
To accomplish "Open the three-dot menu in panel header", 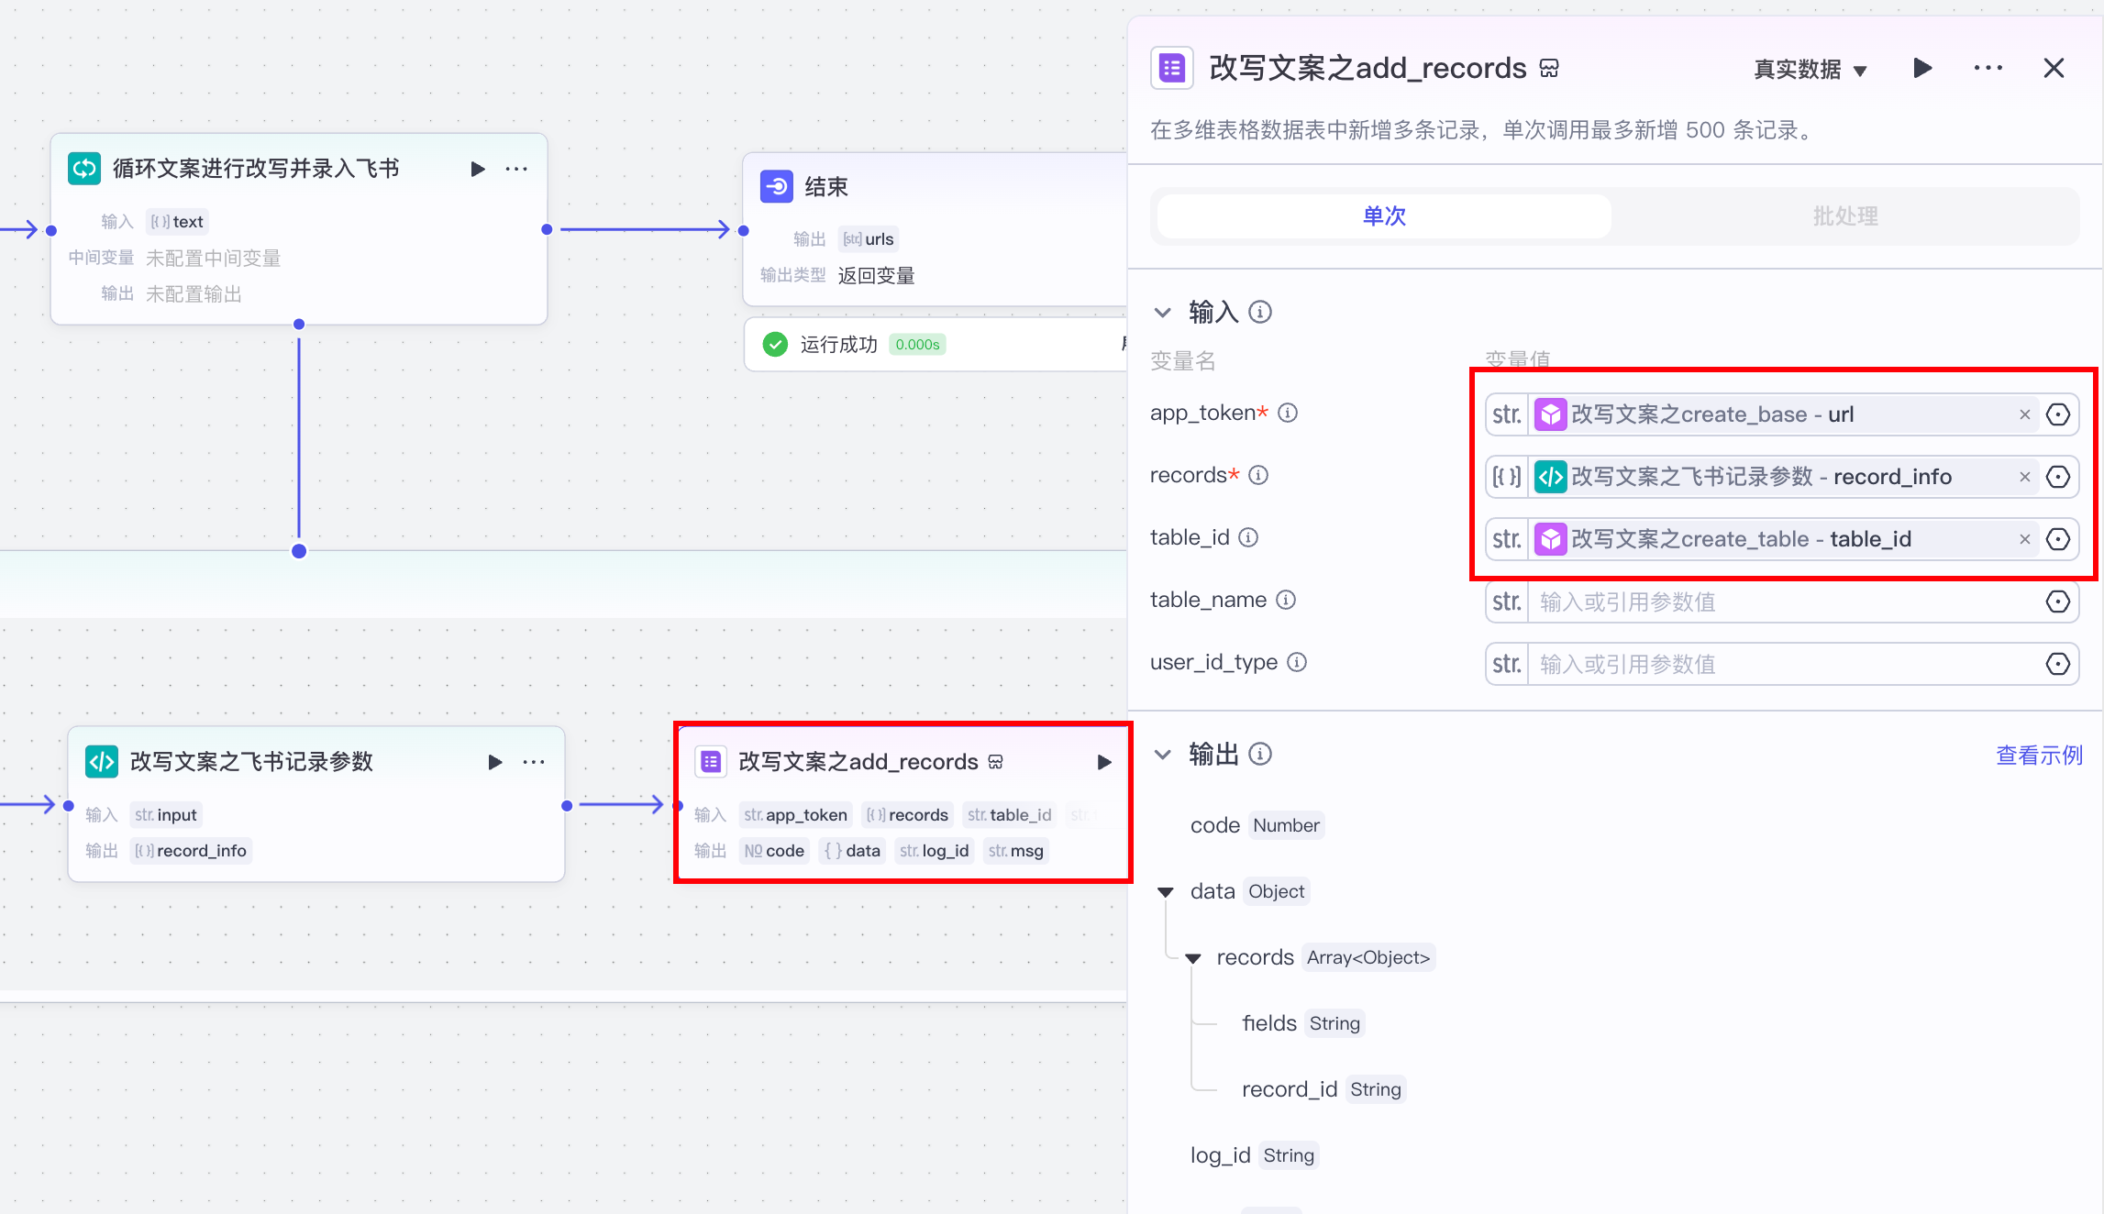I will coord(1988,69).
